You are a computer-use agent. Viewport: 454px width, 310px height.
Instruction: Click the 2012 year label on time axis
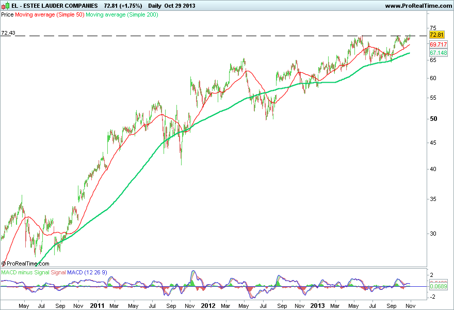pyautogui.click(x=208, y=306)
